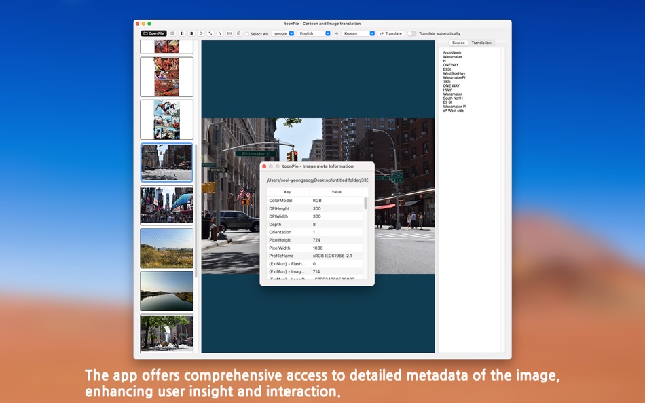645x403 pixels.
Task: Select the {ExifAux} - Imag... row
Action: (314, 271)
